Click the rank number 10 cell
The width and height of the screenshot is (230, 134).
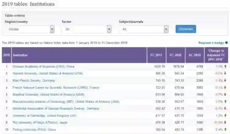pyautogui.click(x=7, y=129)
